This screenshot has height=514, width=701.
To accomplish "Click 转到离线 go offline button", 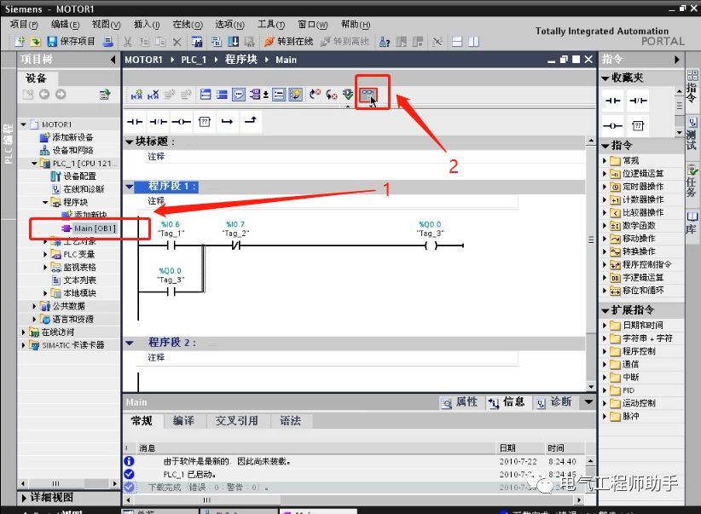I will click(x=345, y=42).
